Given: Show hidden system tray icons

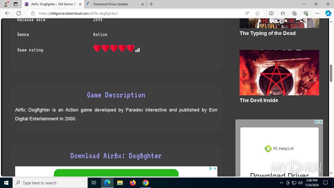Looking at the screenshot, I should pyautogui.click(x=282, y=183).
